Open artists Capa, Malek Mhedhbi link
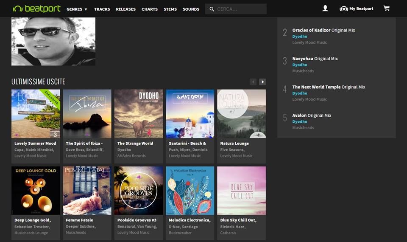407x242 pixels. [x=34, y=150]
